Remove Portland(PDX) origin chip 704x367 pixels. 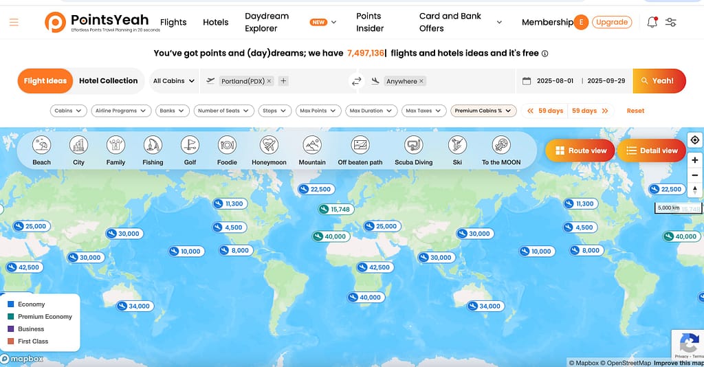[x=269, y=81]
